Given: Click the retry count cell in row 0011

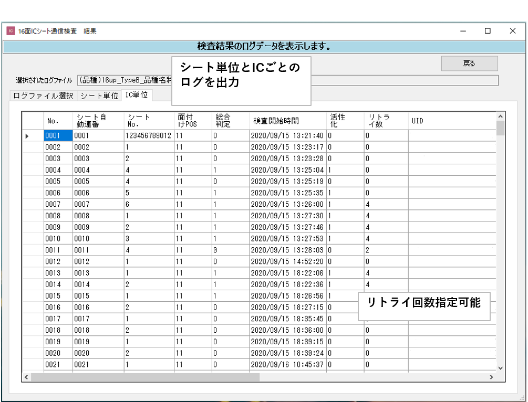Looking at the screenshot, I should (386, 250).
